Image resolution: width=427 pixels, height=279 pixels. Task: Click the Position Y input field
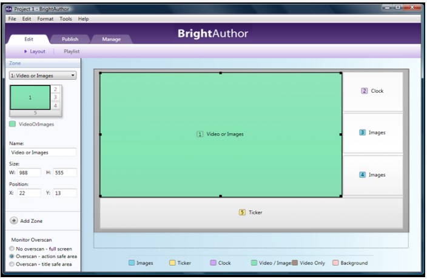coord(65,193)
